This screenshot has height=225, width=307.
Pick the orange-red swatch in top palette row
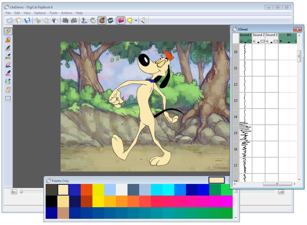click(x=87, y=190)
